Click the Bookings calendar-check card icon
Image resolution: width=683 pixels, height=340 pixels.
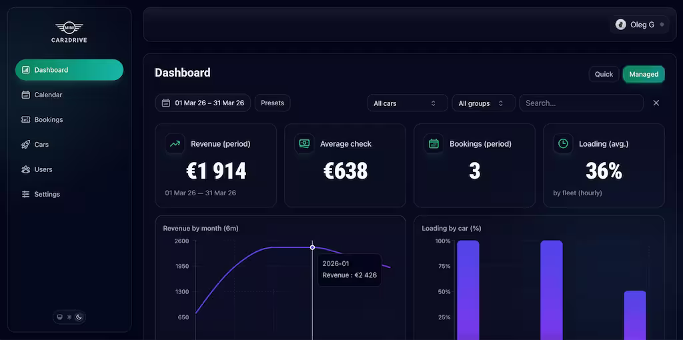point(434,143)
